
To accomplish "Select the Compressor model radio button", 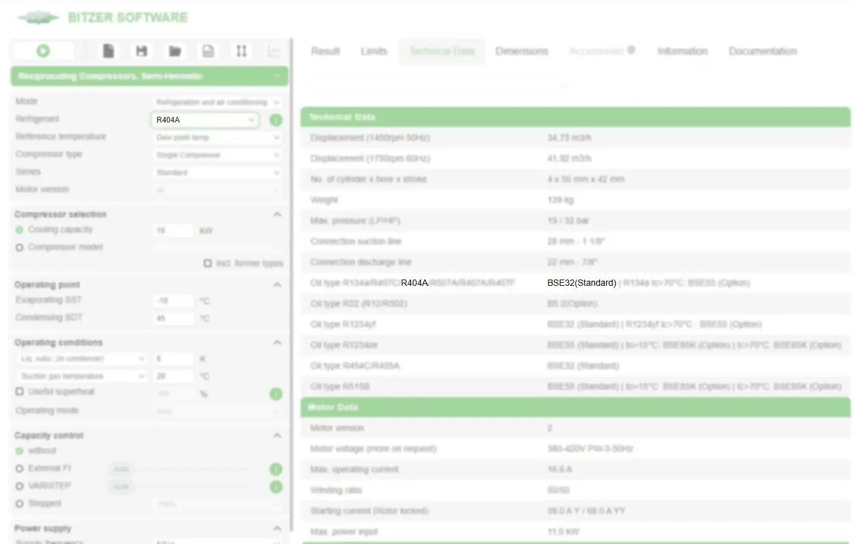I will tap(19, 248).
